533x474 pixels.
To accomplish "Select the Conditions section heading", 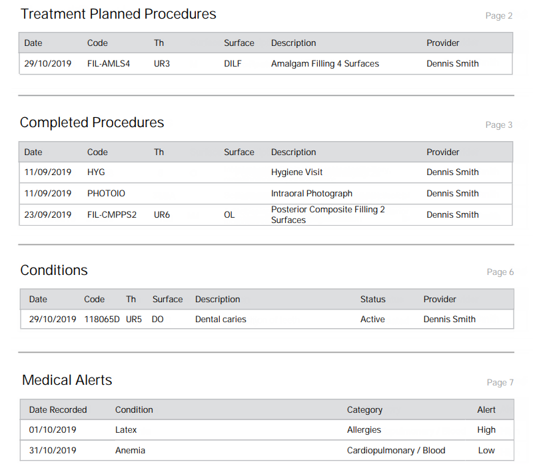I will pyautogui.click(x=54, y=270).
